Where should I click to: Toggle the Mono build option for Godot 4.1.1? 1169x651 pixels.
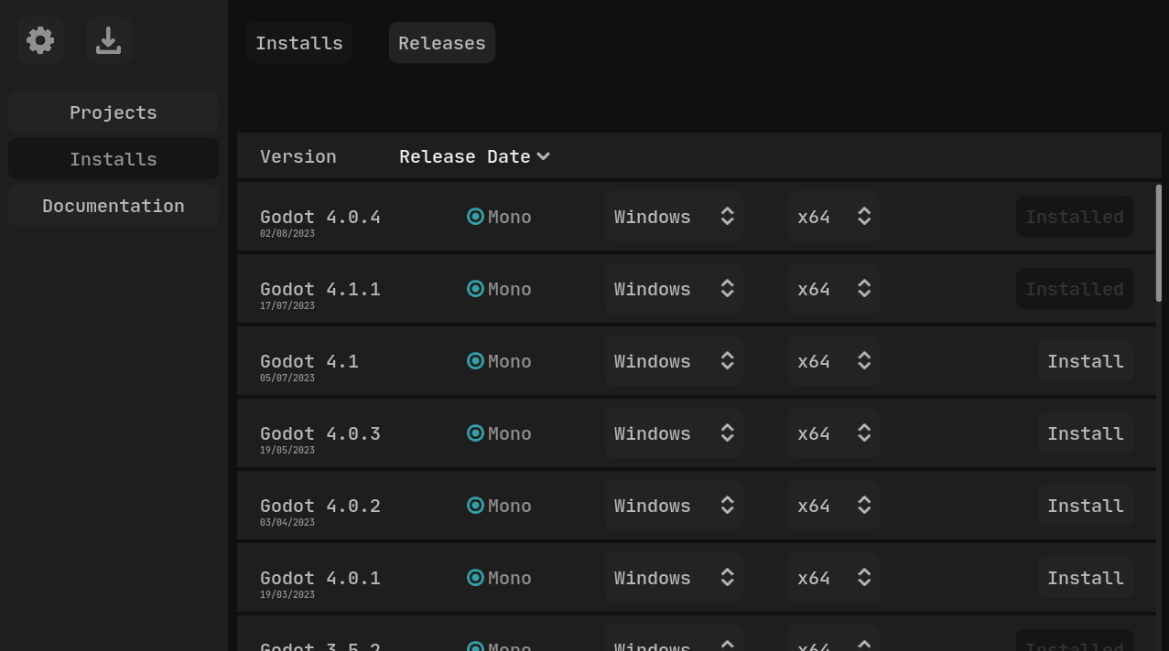coord(475,288)
